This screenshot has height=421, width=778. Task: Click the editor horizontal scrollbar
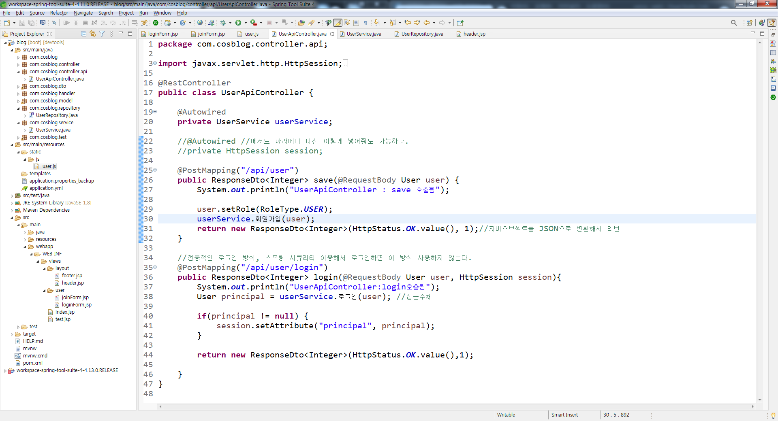click(457, 406)
